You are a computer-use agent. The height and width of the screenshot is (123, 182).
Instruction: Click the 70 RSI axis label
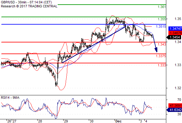(179, 100)
